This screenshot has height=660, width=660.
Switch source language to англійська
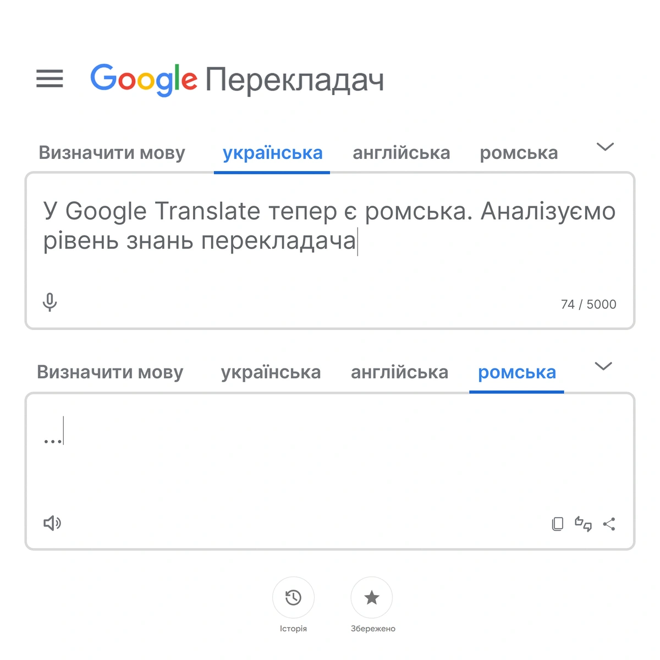point(401,153)
